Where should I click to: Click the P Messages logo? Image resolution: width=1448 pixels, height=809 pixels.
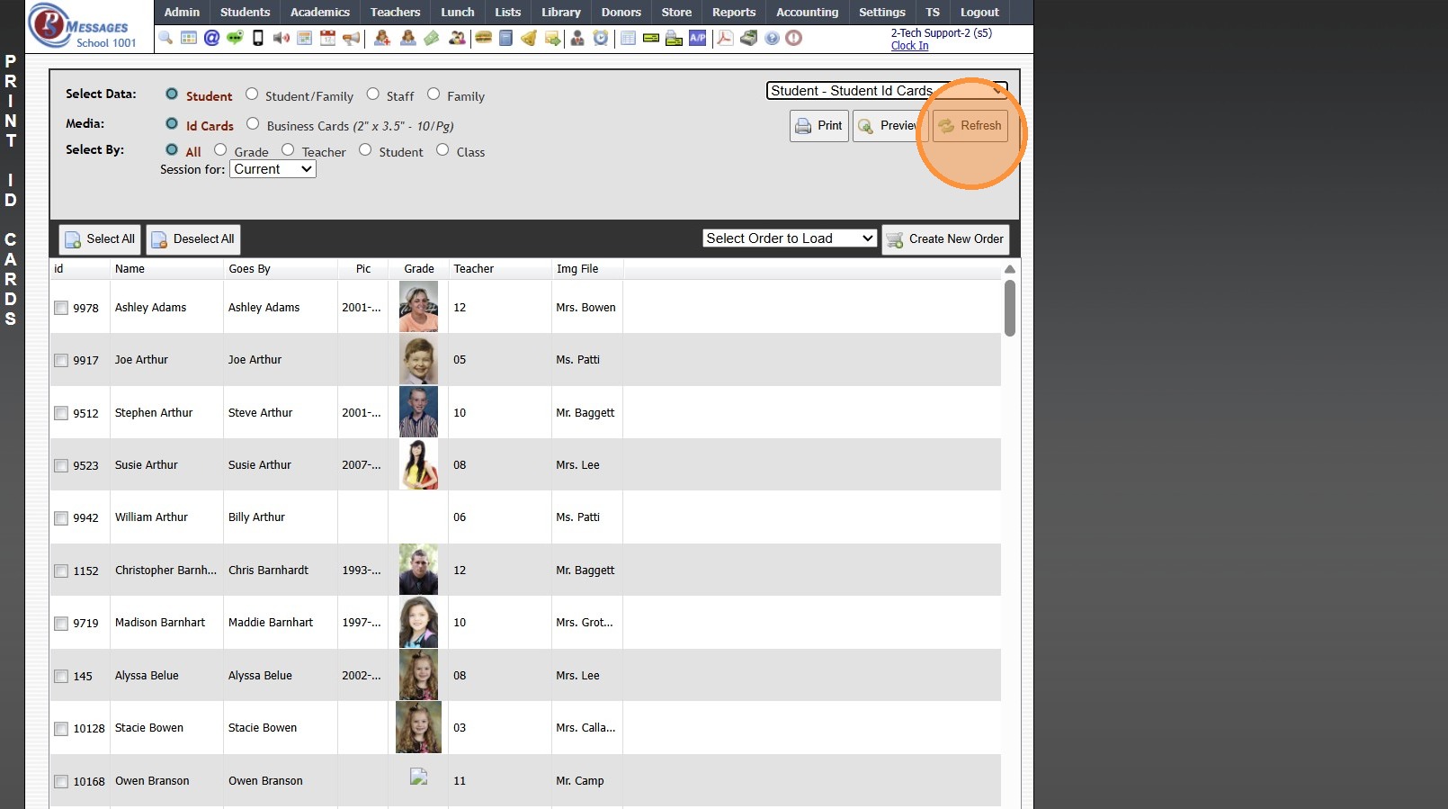[x=83, y=25]
